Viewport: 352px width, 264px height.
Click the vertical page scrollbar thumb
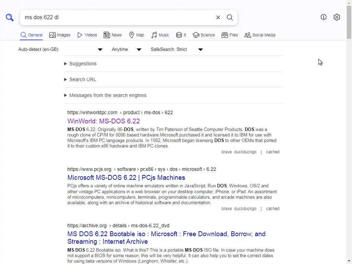(x=349, y=22)
